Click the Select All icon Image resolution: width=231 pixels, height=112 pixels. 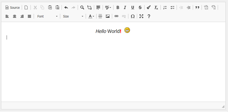point(98,7)
